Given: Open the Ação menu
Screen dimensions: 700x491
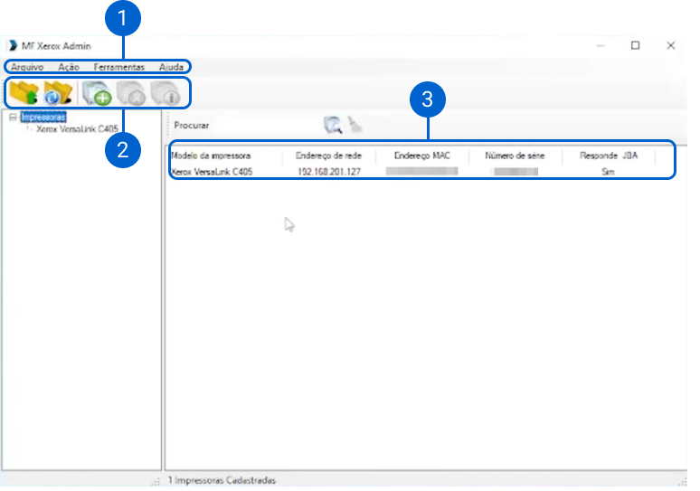Looking at the screenshot, I should 69,67.
